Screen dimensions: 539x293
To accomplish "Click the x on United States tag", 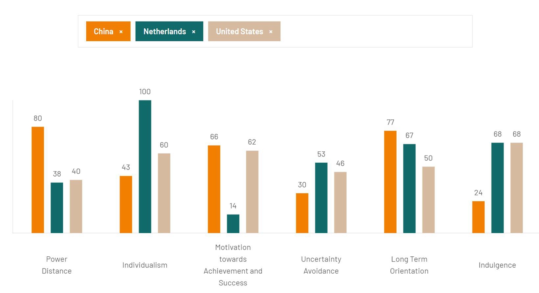I will pos(271,32).
